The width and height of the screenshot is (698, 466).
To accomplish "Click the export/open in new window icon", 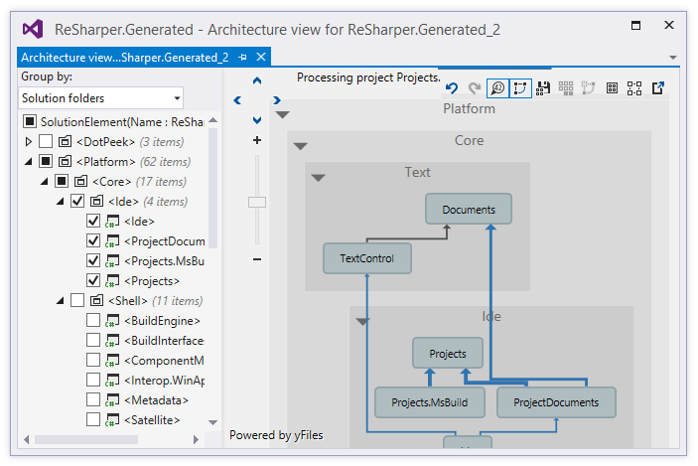I will [658, 88].
